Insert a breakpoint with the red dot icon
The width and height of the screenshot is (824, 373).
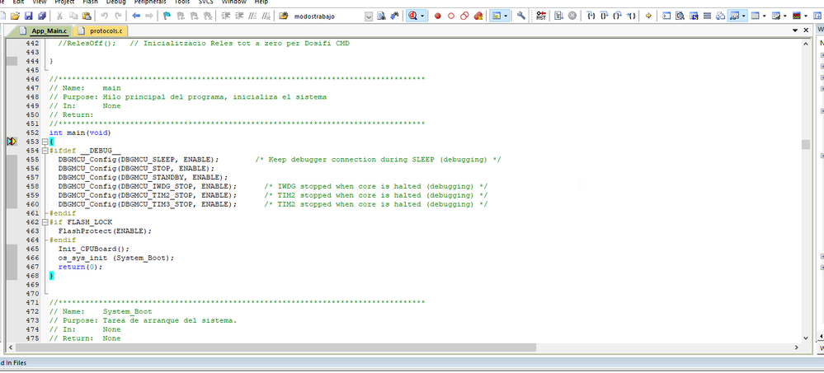[x=437, y=16]
